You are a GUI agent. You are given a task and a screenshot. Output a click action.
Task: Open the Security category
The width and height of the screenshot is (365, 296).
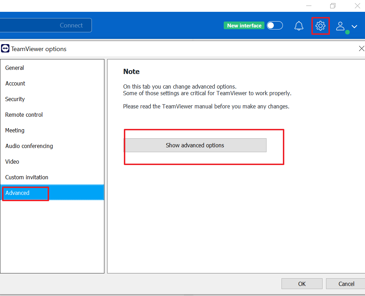point(52,99)
